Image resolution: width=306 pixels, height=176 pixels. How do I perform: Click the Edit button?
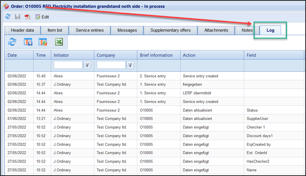tap(42, 17)
